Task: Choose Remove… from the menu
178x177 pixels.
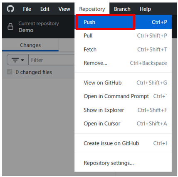Action: click(x=123, y=63)
